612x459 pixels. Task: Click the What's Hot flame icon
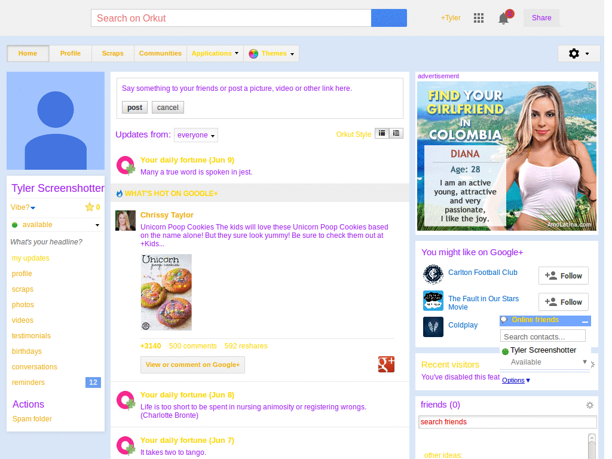pos(120,193)
